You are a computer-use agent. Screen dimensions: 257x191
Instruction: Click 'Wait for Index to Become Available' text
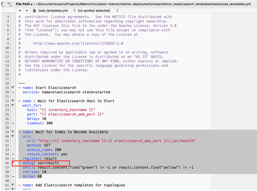click(x=72, y=132)
